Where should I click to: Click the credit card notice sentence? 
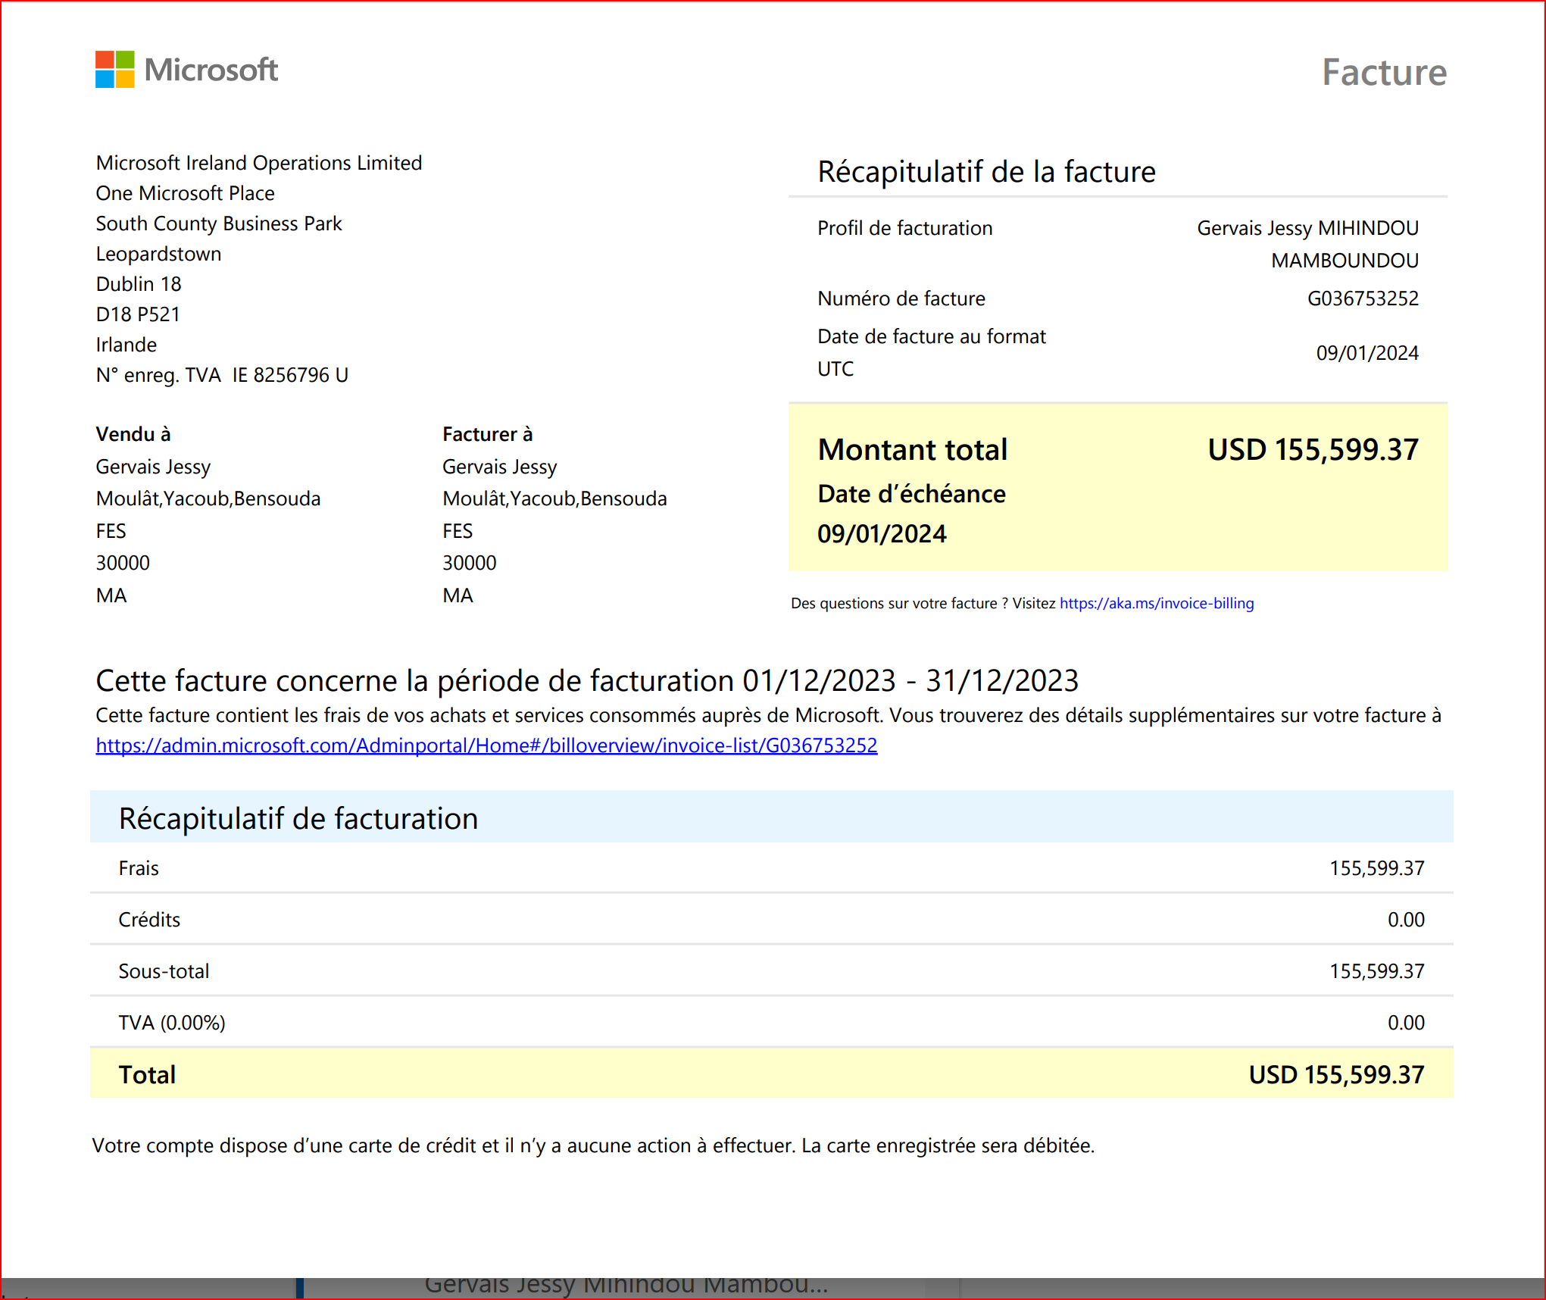click(594, 1146)
